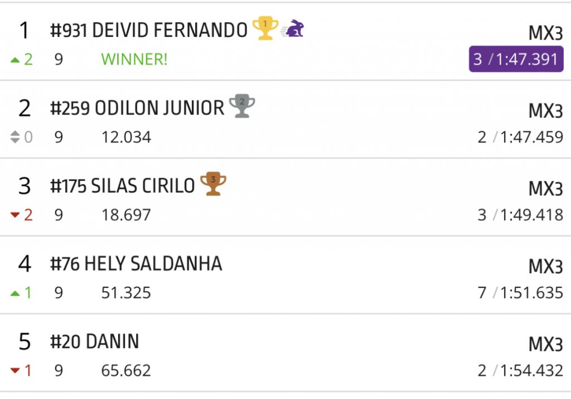Click the purple fastest-lap rabbit icon
Image resolution: width=571 pixels, height=399 pixels.
pos(293,28)
